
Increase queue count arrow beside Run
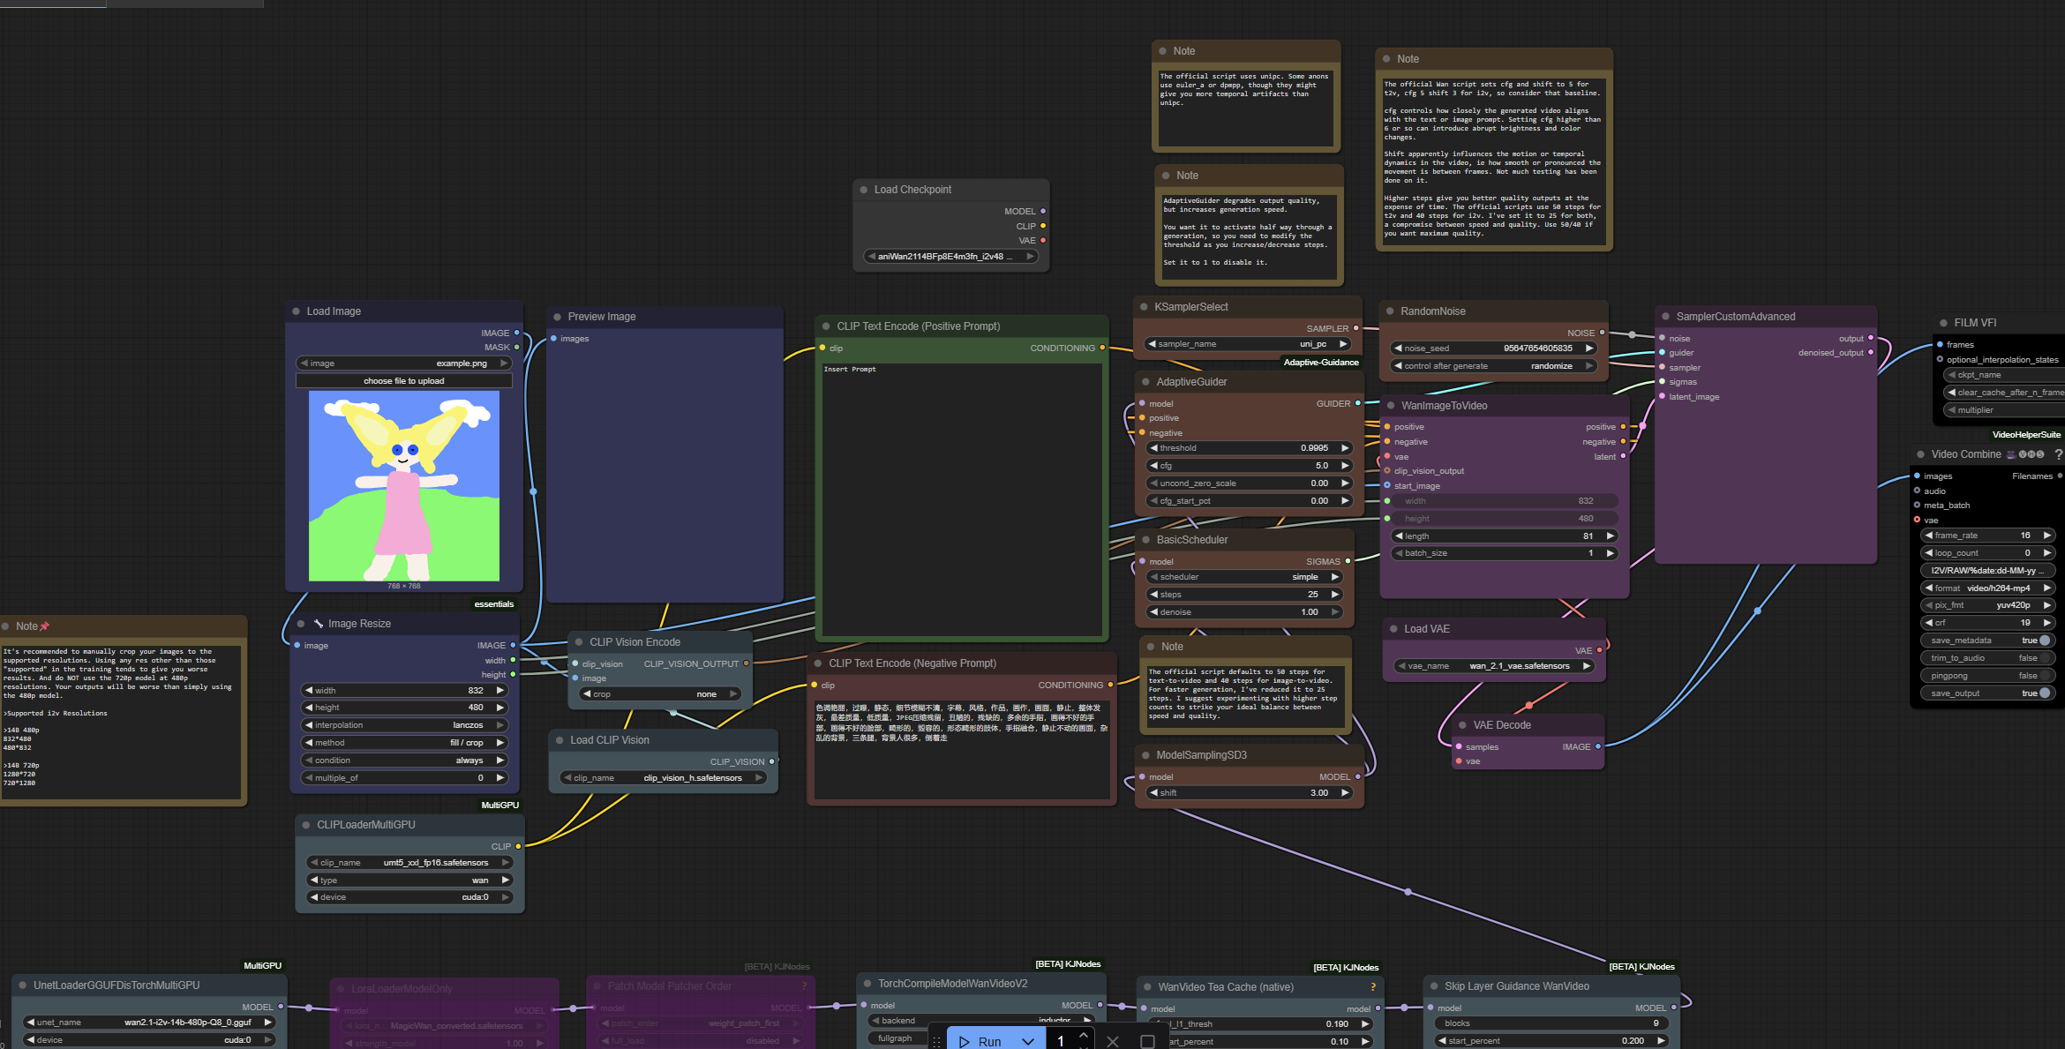click(1084, 1035)
